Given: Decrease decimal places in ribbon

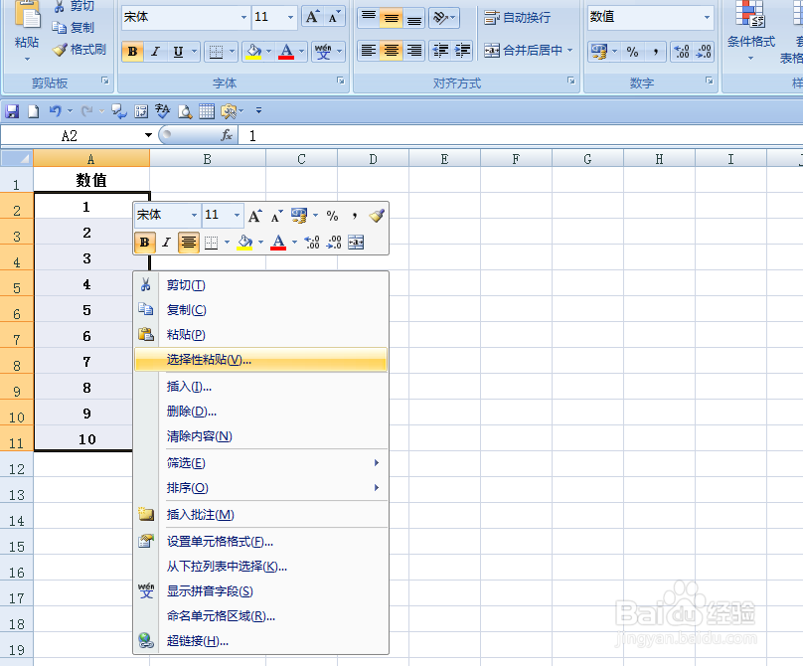Looking at the screenshot, I should click(704, 52).
